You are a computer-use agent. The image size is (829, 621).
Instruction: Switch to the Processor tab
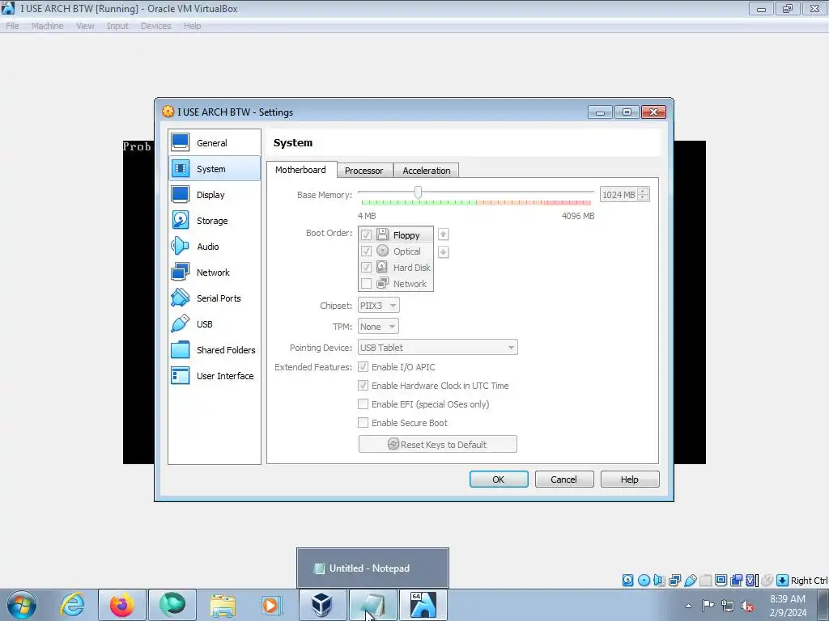[363, 171]
